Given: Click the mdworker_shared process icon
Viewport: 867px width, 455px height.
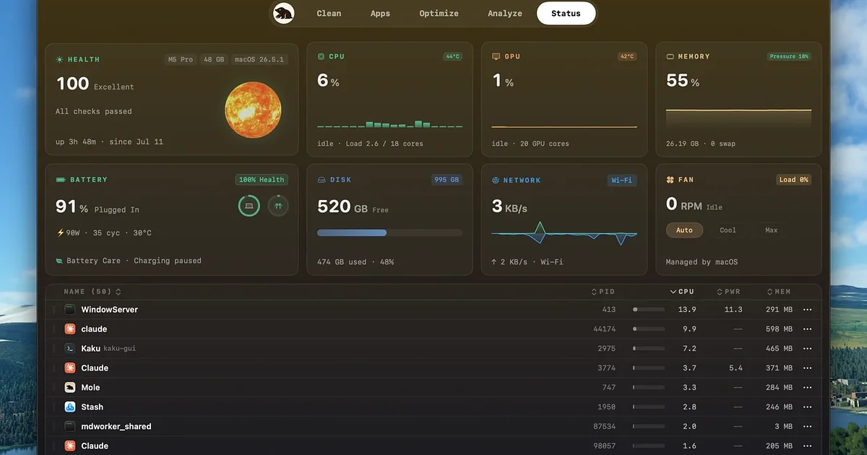Looking at the screenshot, I should pos(70,426).
